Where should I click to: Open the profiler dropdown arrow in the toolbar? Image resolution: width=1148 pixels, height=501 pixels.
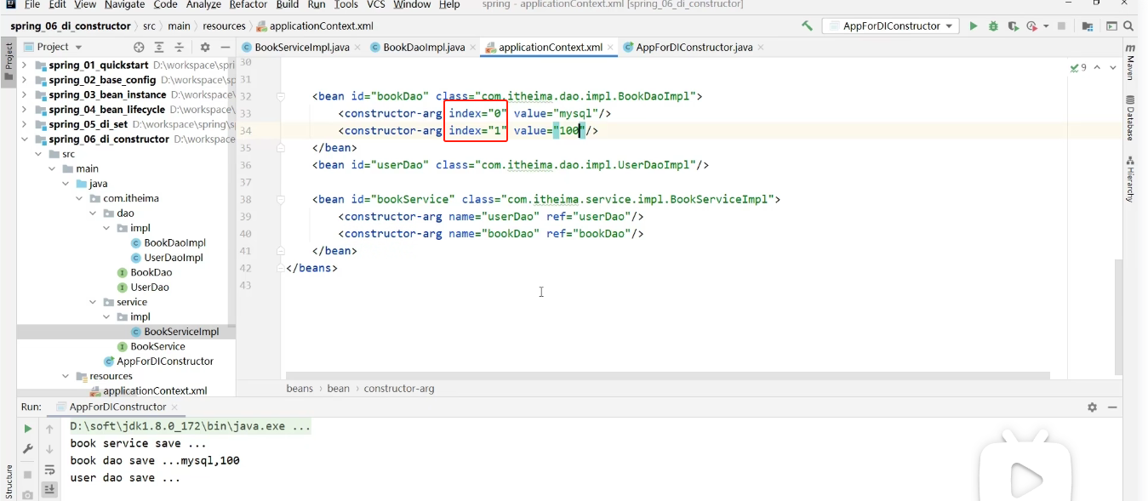1047,26
